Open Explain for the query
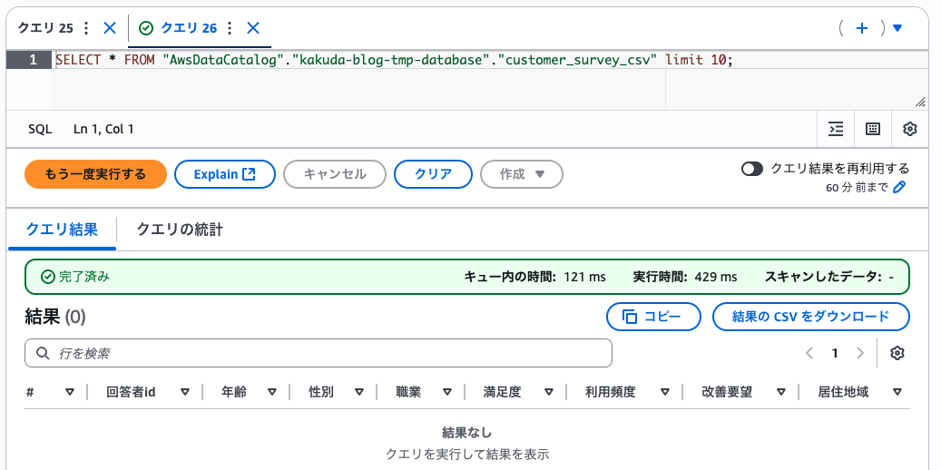The height and width of the screenshot is (470, 941). (x=224, y=174)
